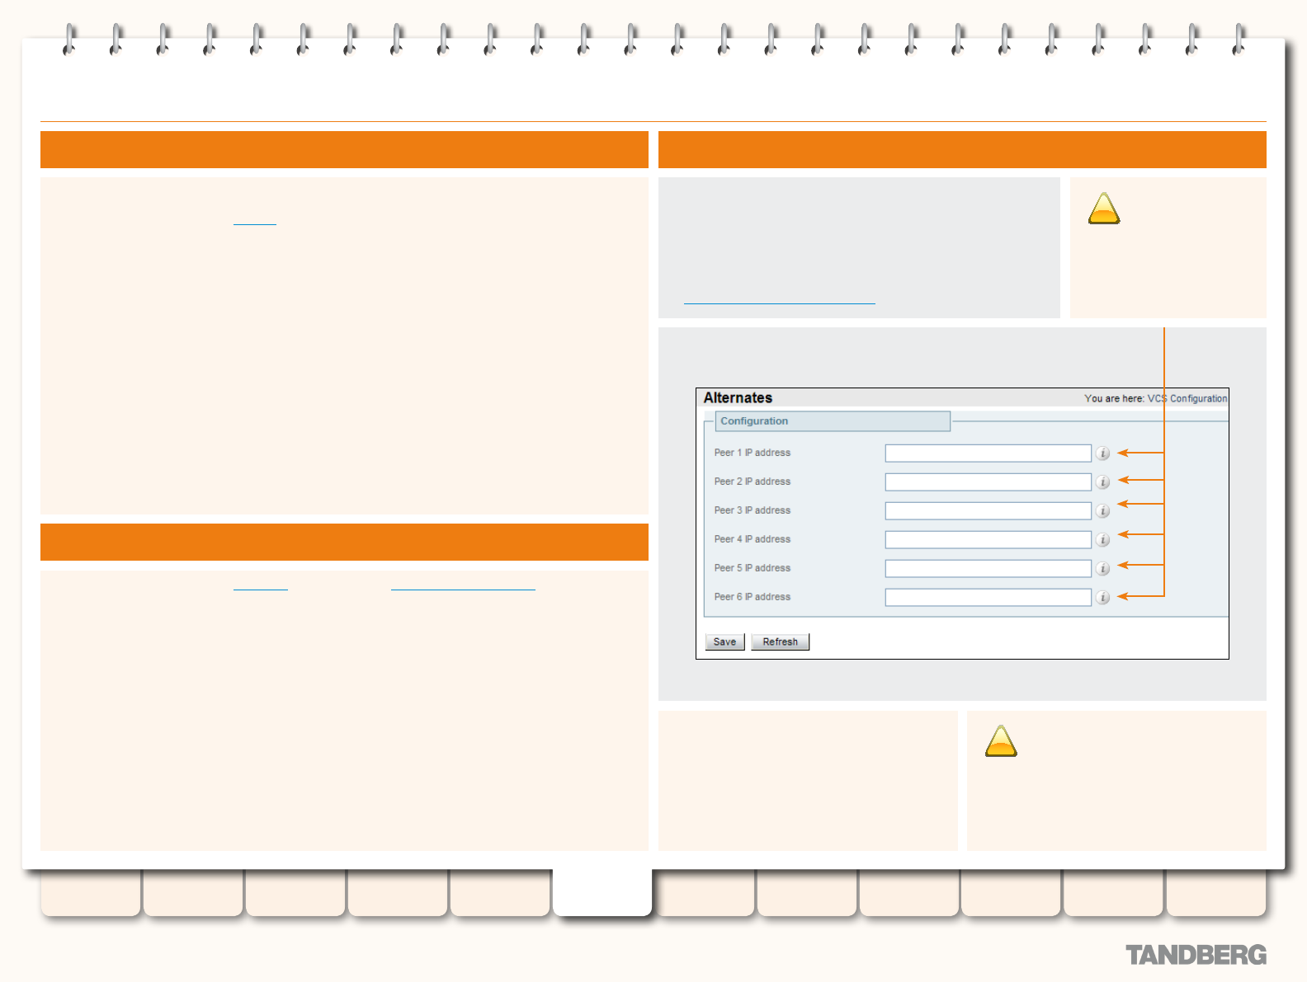Focus the Peer 2 IP address field
The image size is (1307, 982).
click(x=988, y=482)
